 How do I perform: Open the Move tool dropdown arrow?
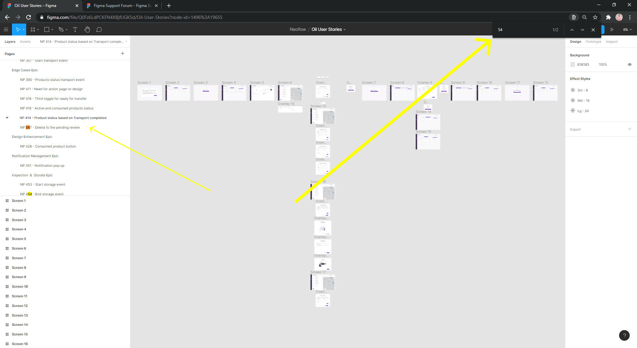[x=24, y=29]
